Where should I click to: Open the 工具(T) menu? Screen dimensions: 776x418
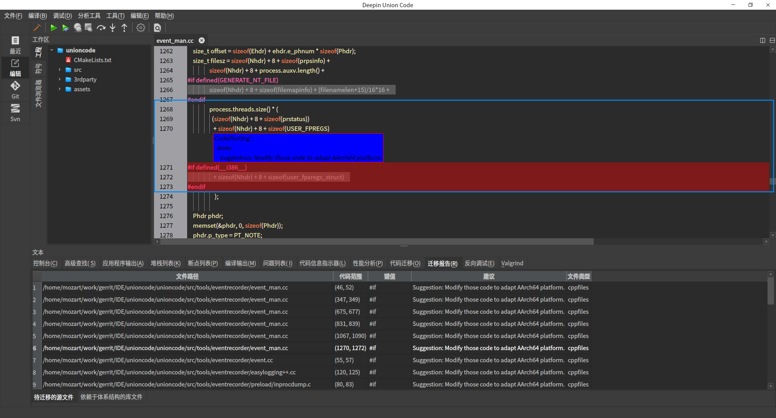coord(115,16)
